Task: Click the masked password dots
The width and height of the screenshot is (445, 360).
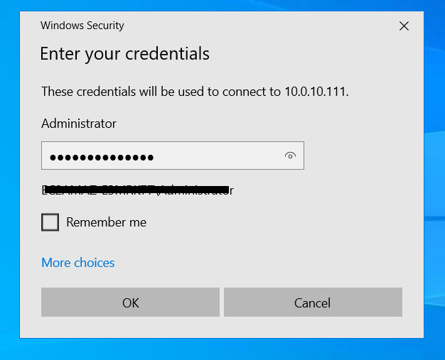Action: pyautogui.click(x=102, y=157)
